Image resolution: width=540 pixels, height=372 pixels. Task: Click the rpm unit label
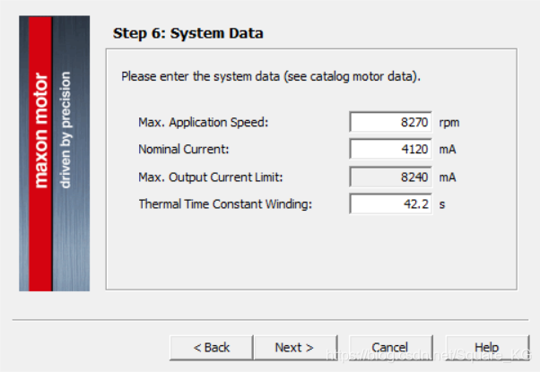[x=449, y=123]
